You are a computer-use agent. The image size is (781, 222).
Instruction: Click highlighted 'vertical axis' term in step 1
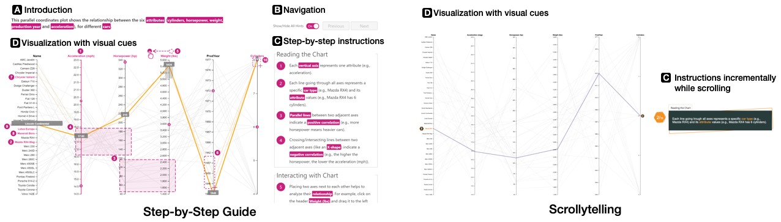309,65
